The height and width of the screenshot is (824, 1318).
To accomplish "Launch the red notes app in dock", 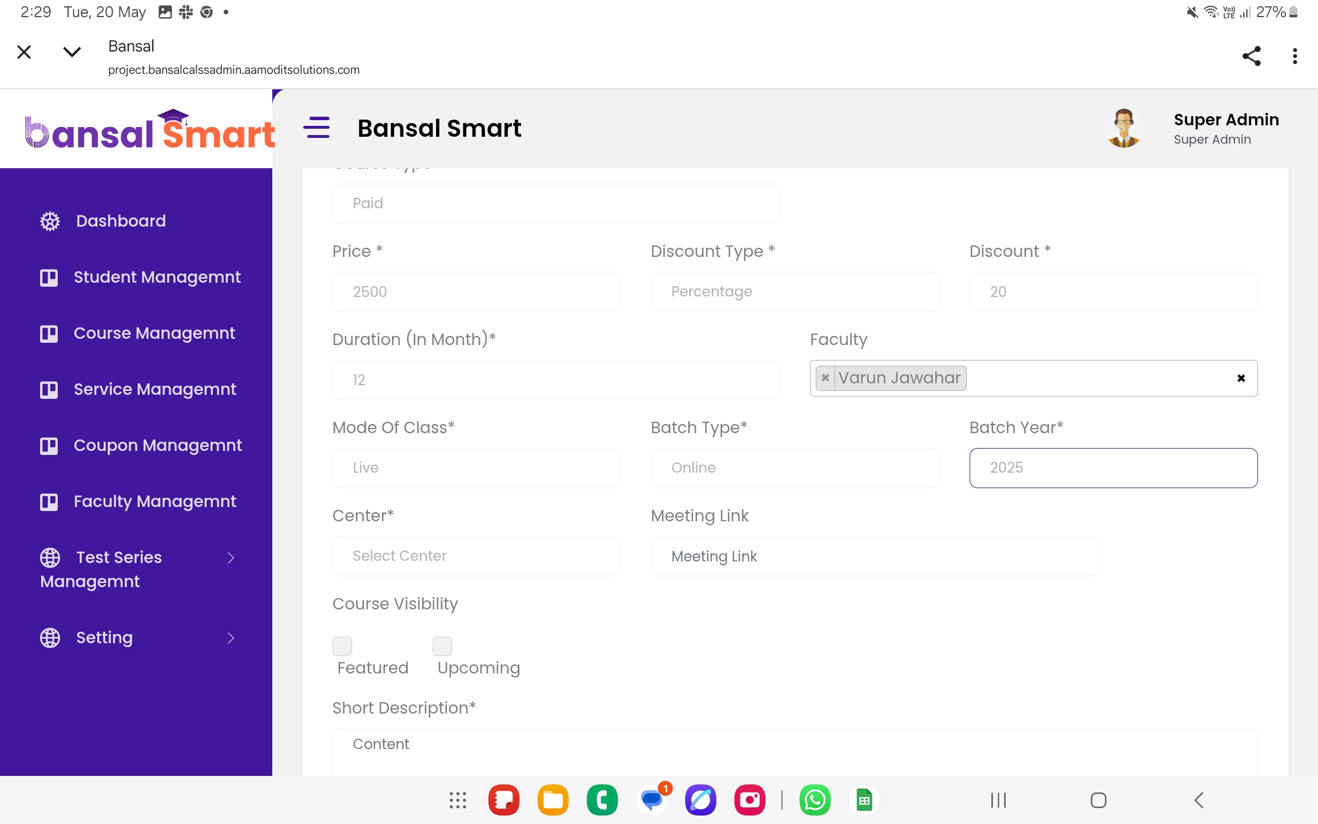I will (503, 800).
